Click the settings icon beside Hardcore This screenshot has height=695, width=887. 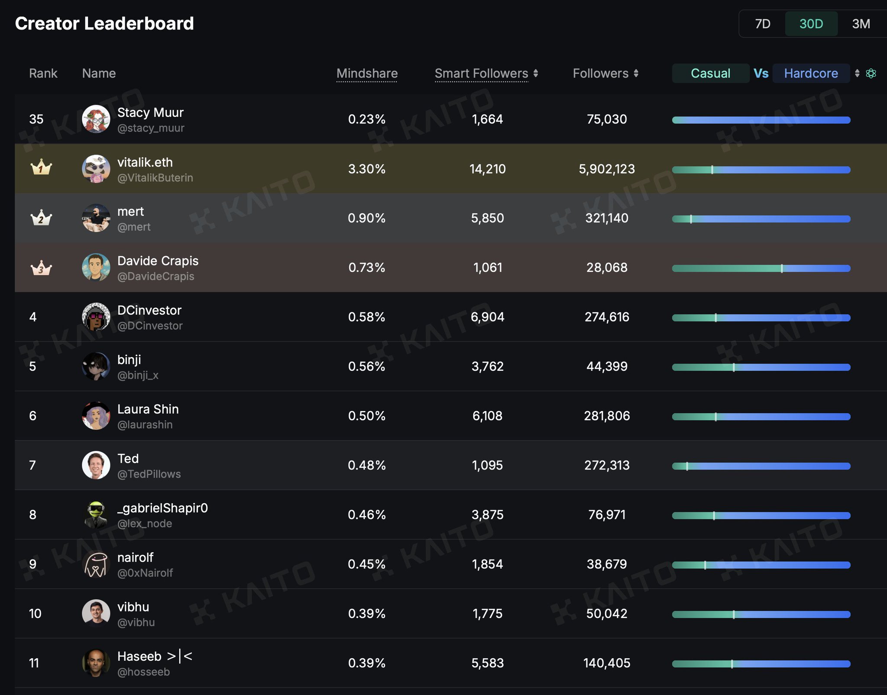(871, 74)
